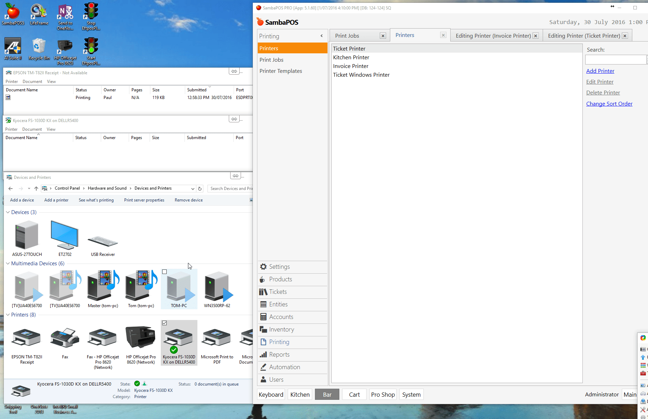This screenshot has height=419, width=648.
Task: Open the SambaPOS5 desktop shortcut
Action: (x=13, y=14)
